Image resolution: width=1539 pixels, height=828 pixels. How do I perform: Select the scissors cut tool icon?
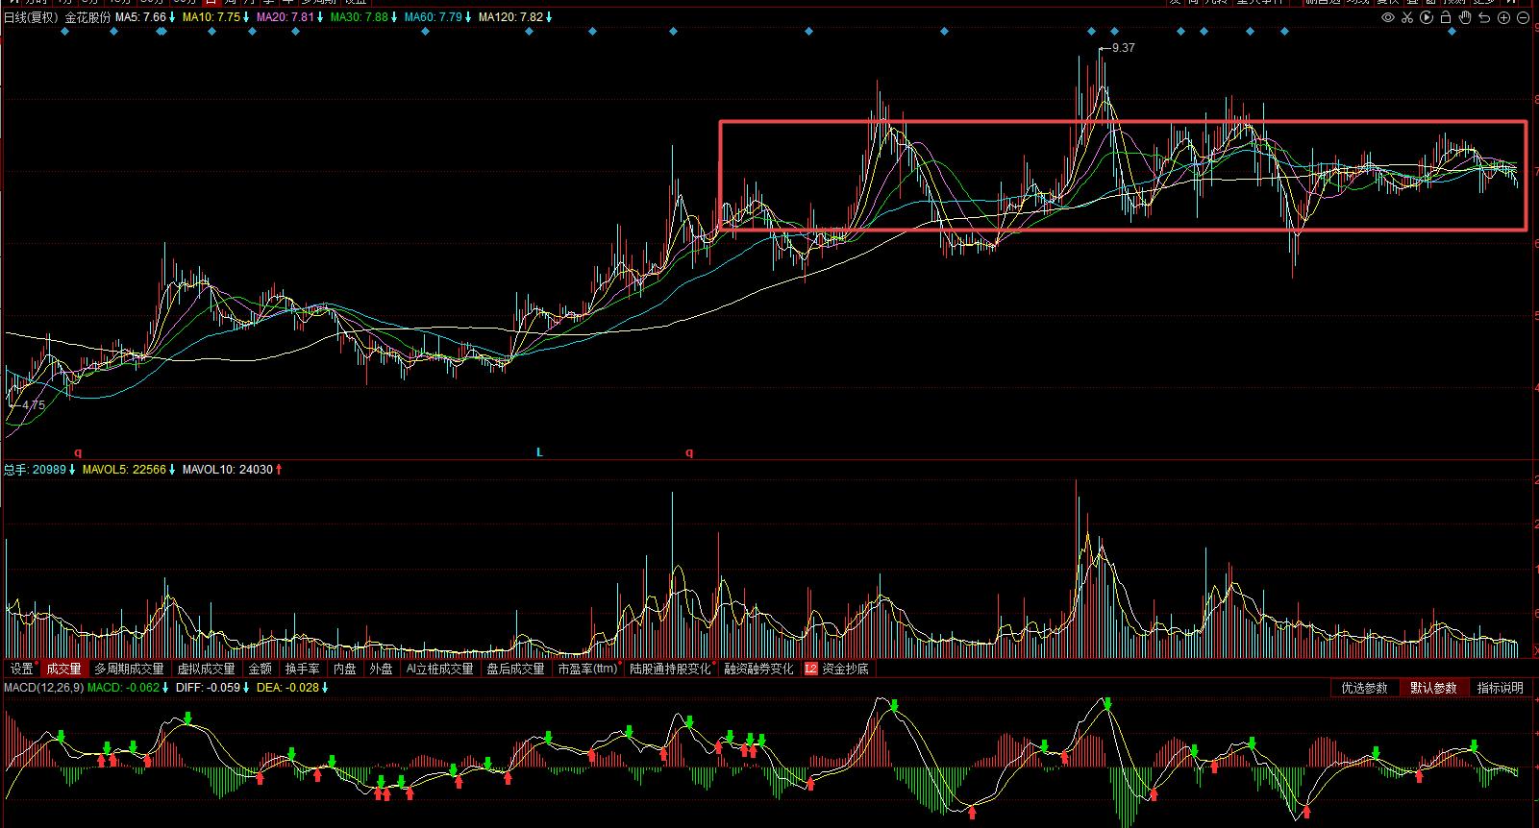pyautogui.click(x=1407, y=17)
